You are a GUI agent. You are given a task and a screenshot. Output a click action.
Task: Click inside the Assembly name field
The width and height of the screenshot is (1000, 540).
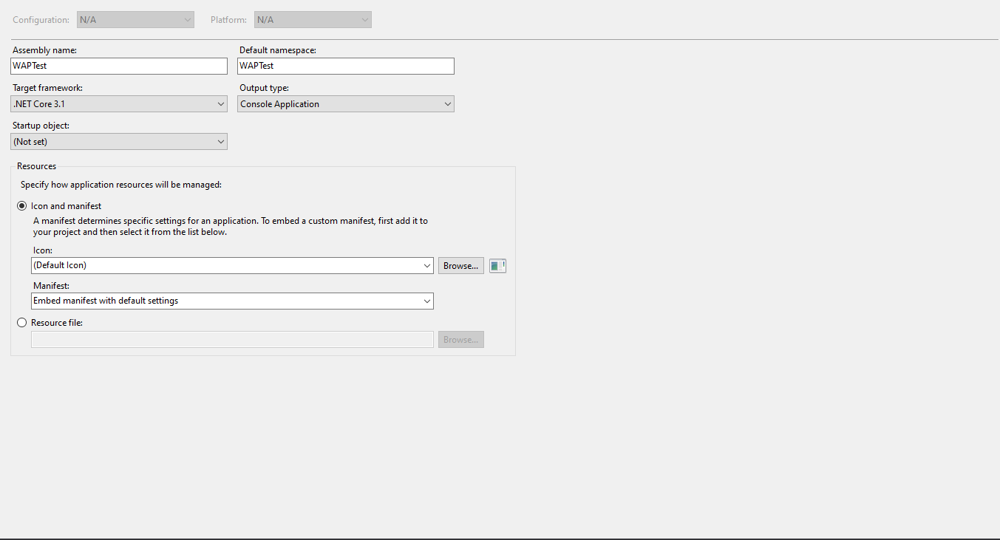[x=118, y=66]
